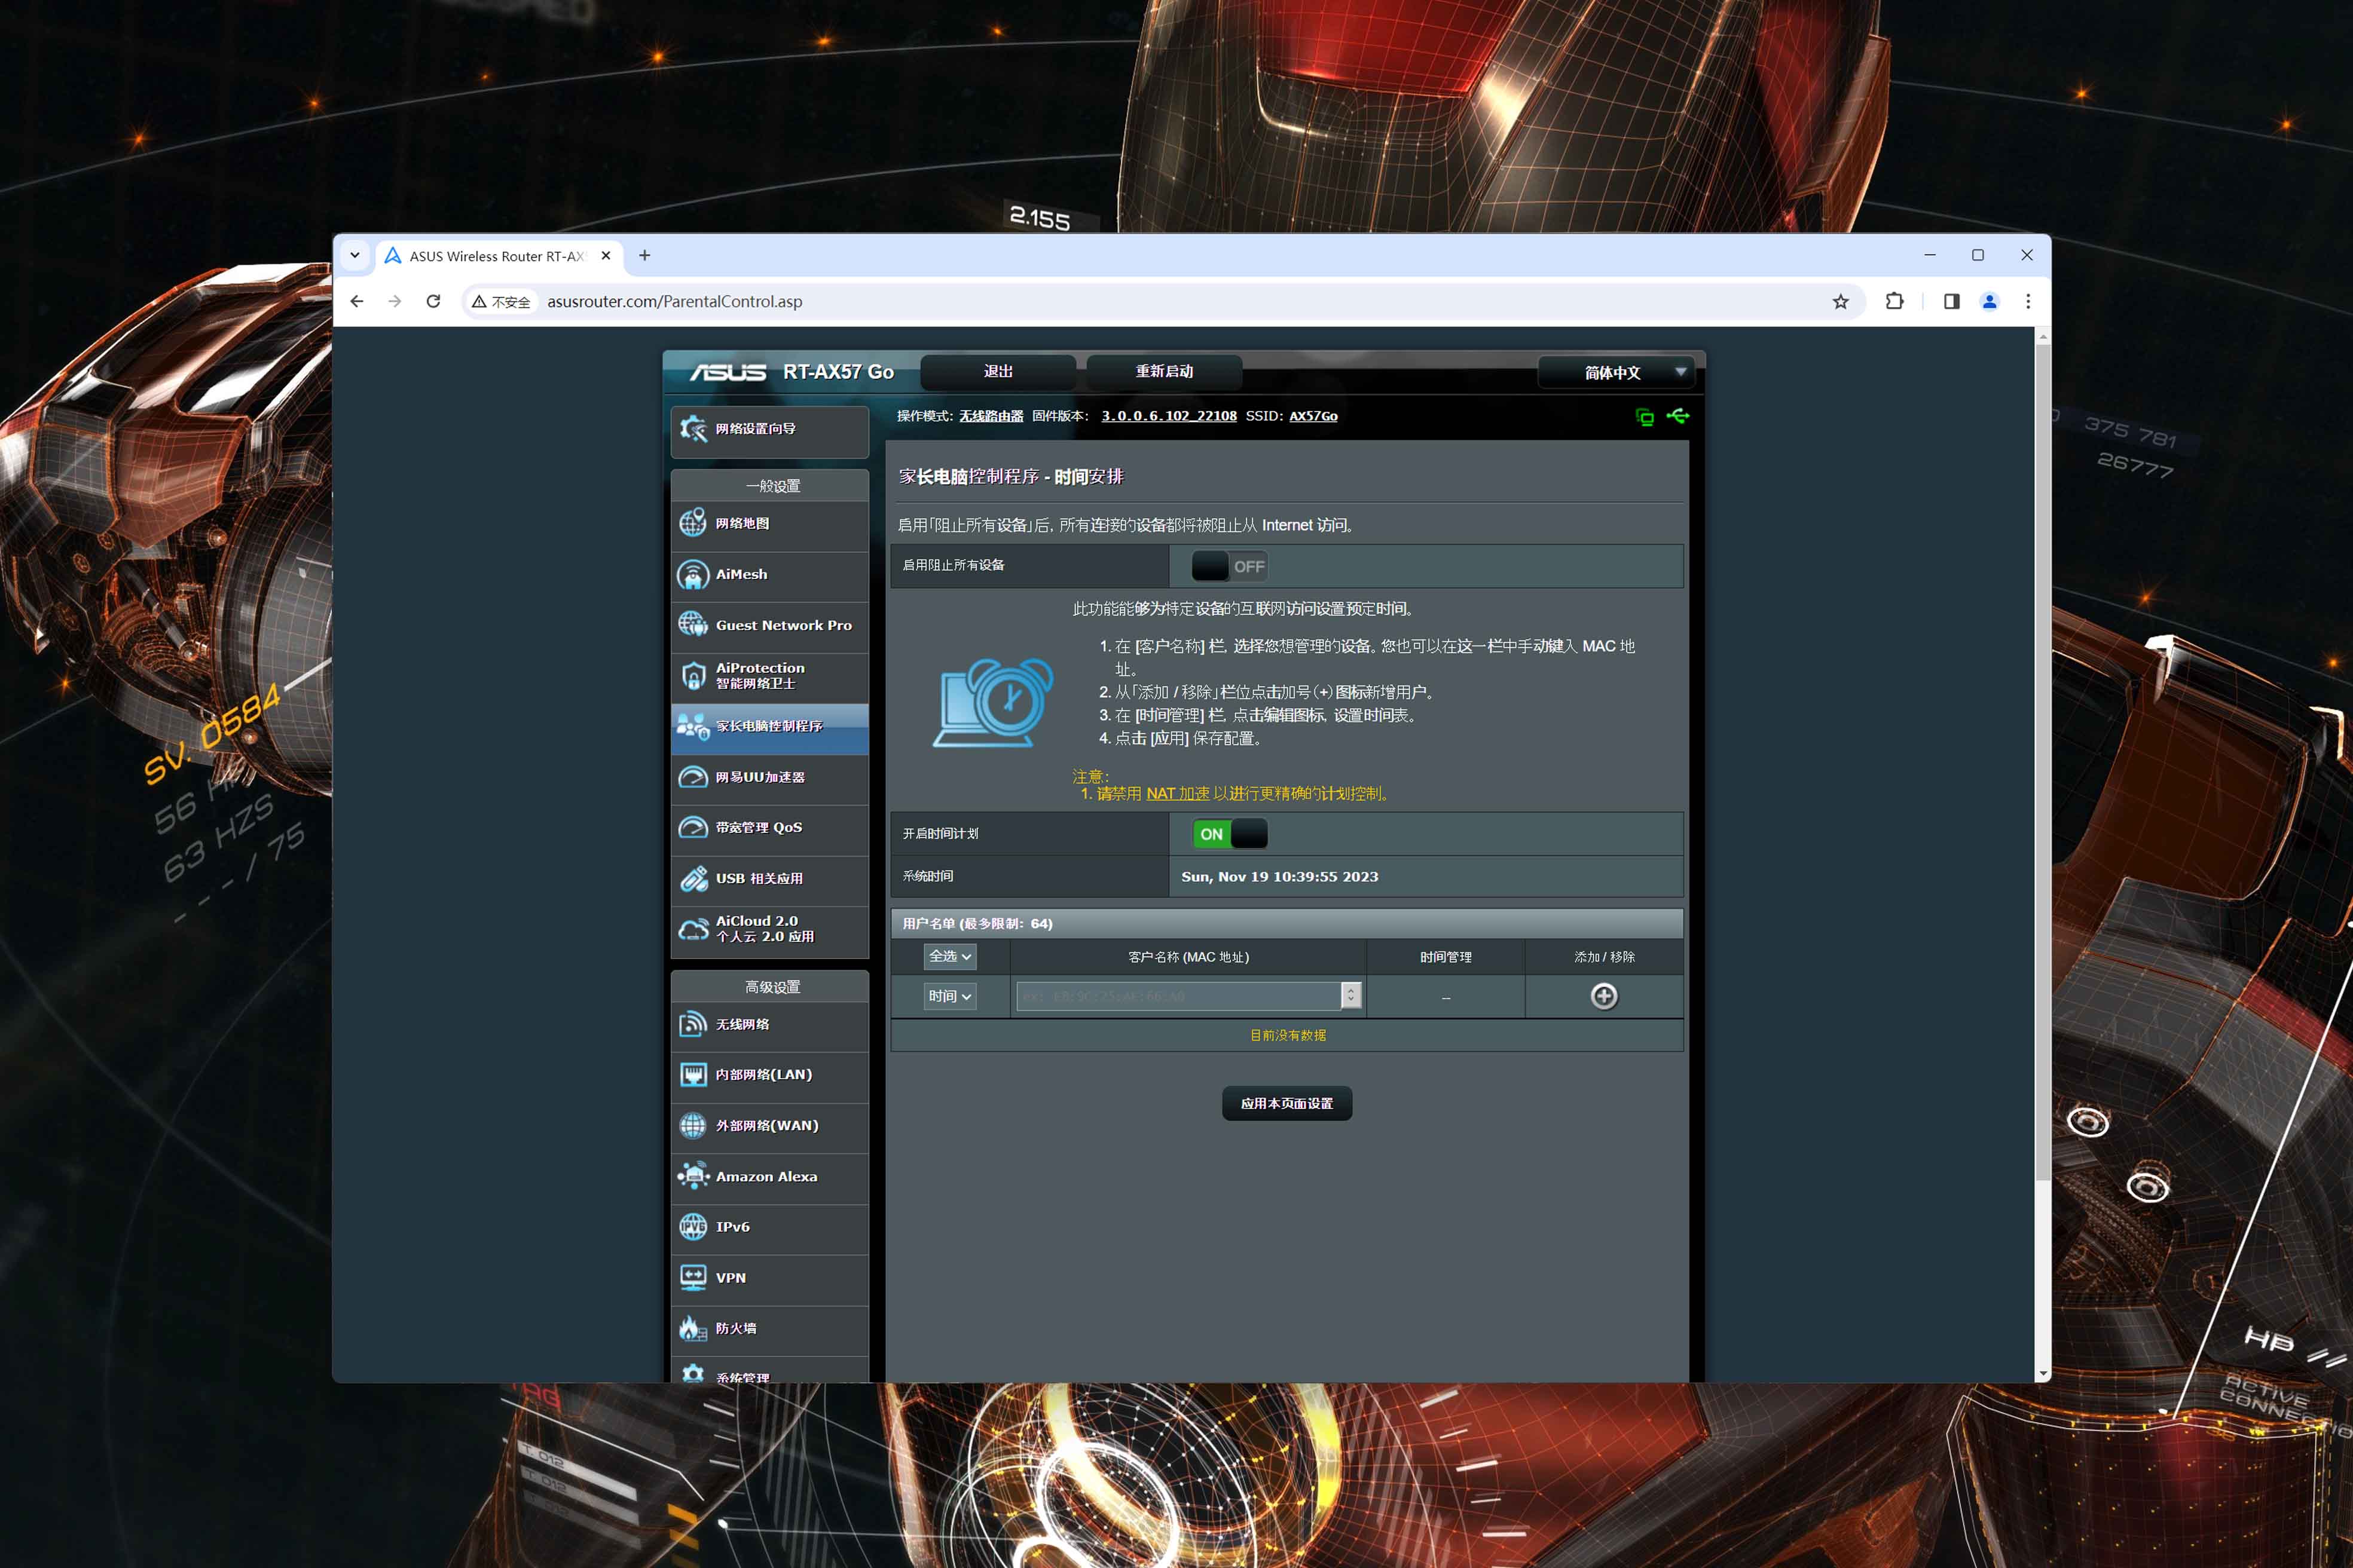Click the green USB status icon
The image size is (2353, 1568).
tap(1677, 415)
